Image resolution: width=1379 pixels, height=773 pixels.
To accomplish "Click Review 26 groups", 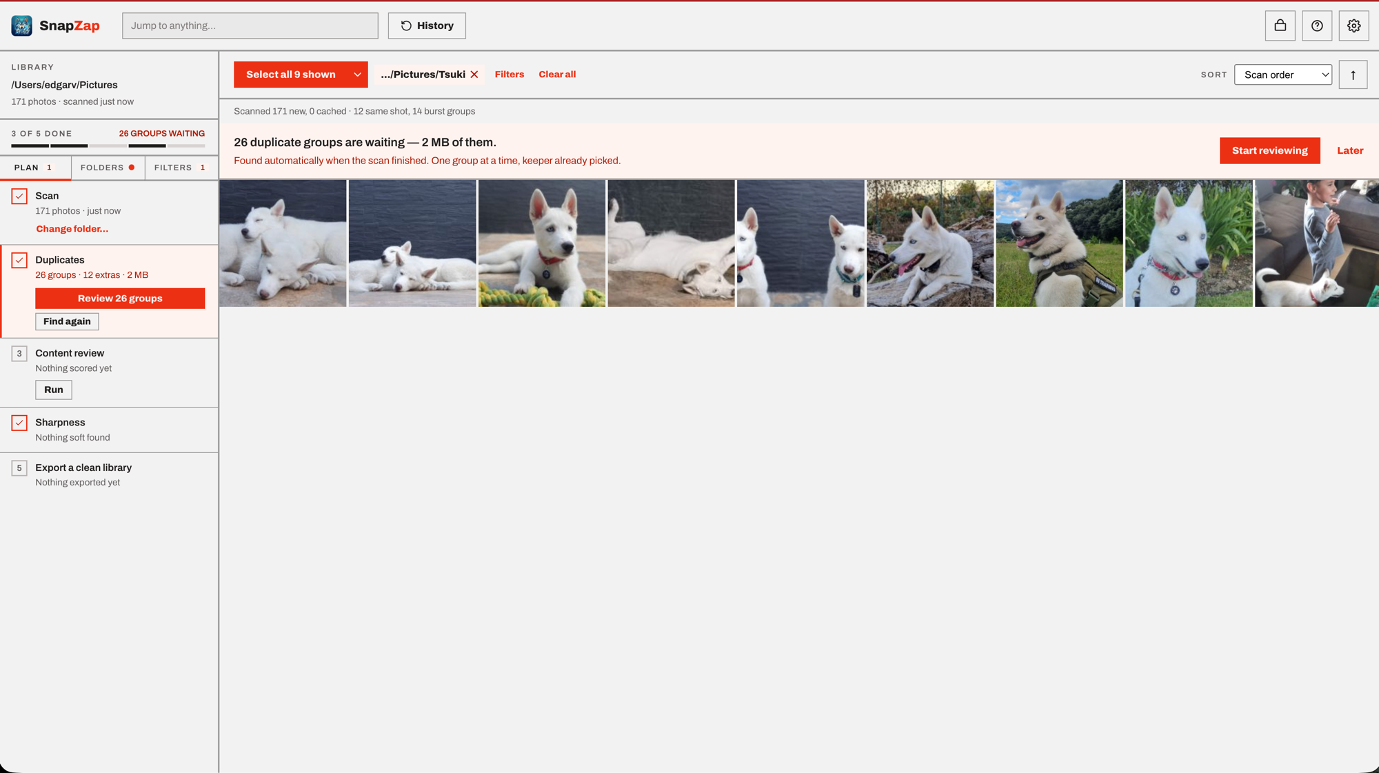I will coord(120,298).
